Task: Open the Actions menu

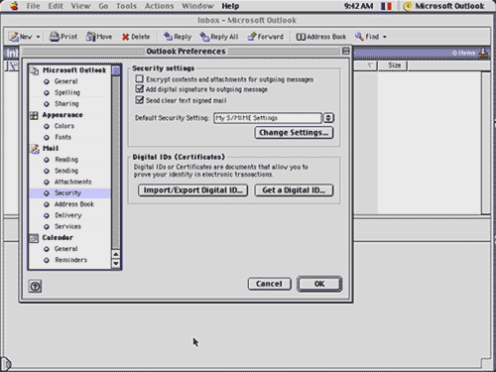Action: [x=159, y=6]
